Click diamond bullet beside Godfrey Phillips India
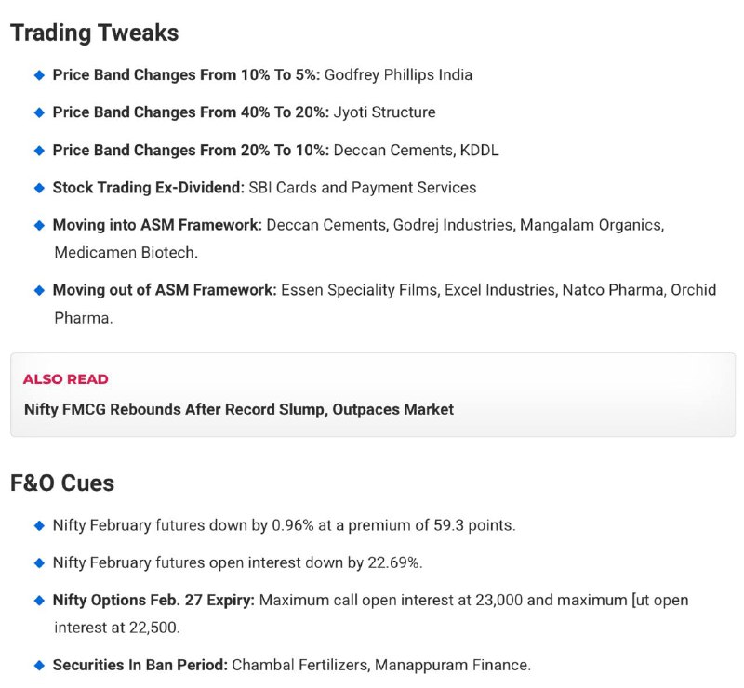Viewport: 744px width, 688px height. pyautogui.click(x=40, y=75)
